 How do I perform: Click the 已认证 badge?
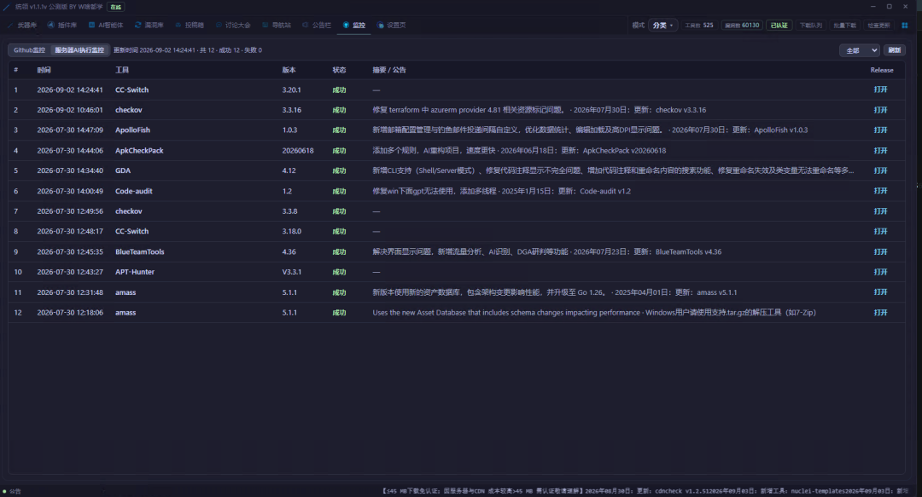pos(779,26)
